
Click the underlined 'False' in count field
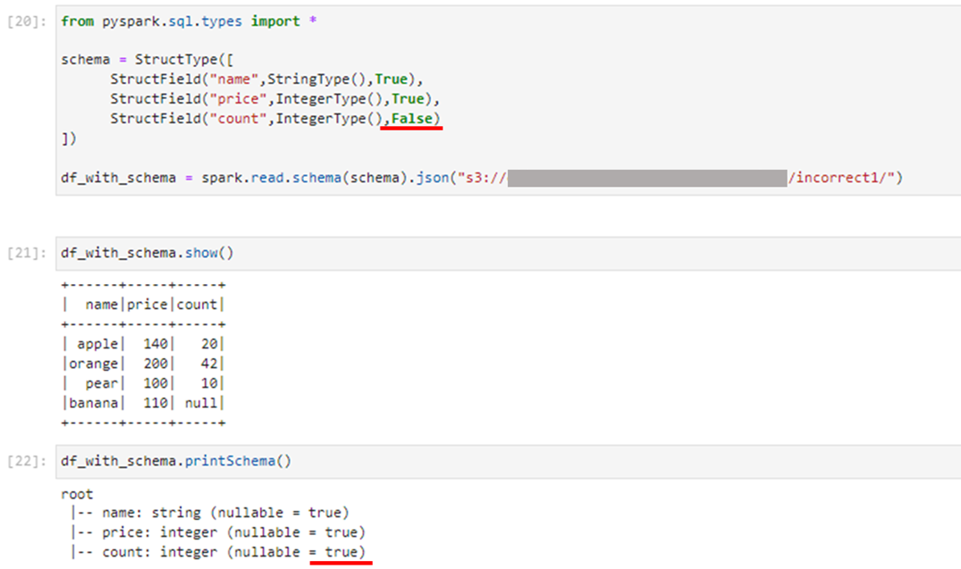411,118
